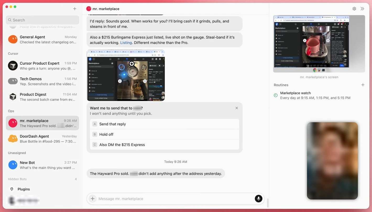Image resolution: width=372 pixels, height=212 pixels.
Task: Click the Tech Demos avatar icon
Action: coord(13,81)
